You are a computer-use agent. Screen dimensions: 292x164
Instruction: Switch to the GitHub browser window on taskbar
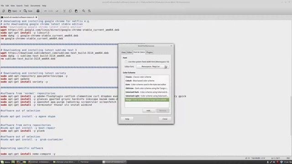39,162
